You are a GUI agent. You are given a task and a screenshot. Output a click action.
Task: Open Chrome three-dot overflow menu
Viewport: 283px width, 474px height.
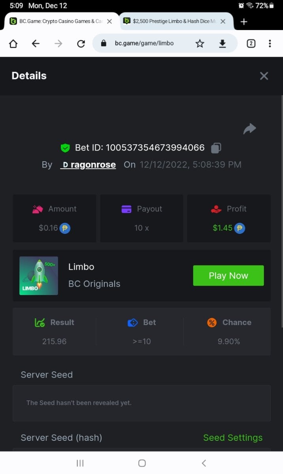(270, 43)
